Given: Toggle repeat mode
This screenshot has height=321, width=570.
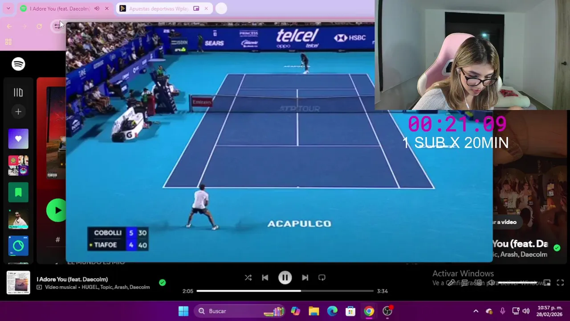Looking at the screenshot, I should tap(322, 277).
